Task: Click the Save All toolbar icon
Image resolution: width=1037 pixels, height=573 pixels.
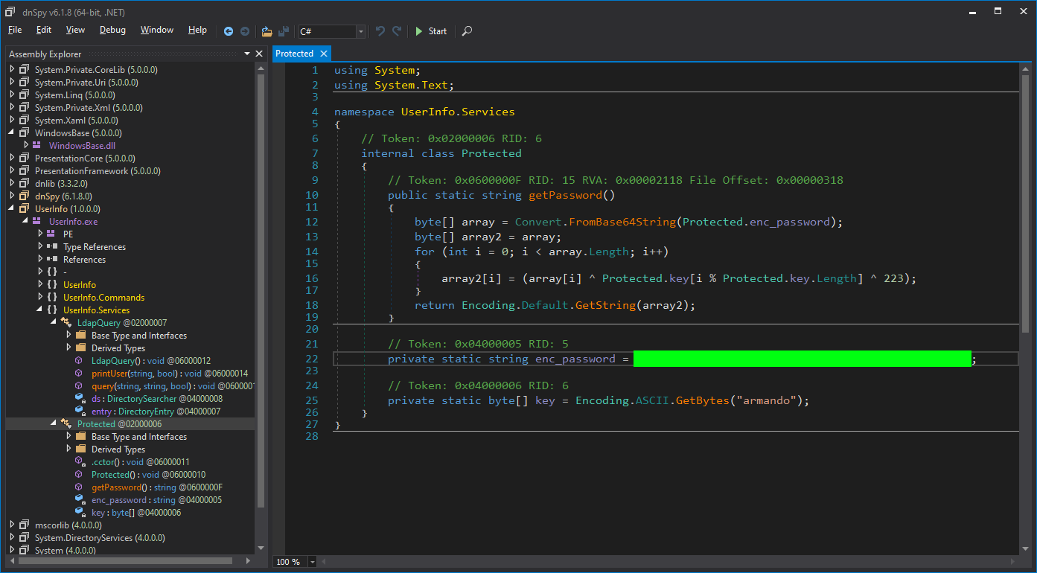Action: tap(284, 31)
